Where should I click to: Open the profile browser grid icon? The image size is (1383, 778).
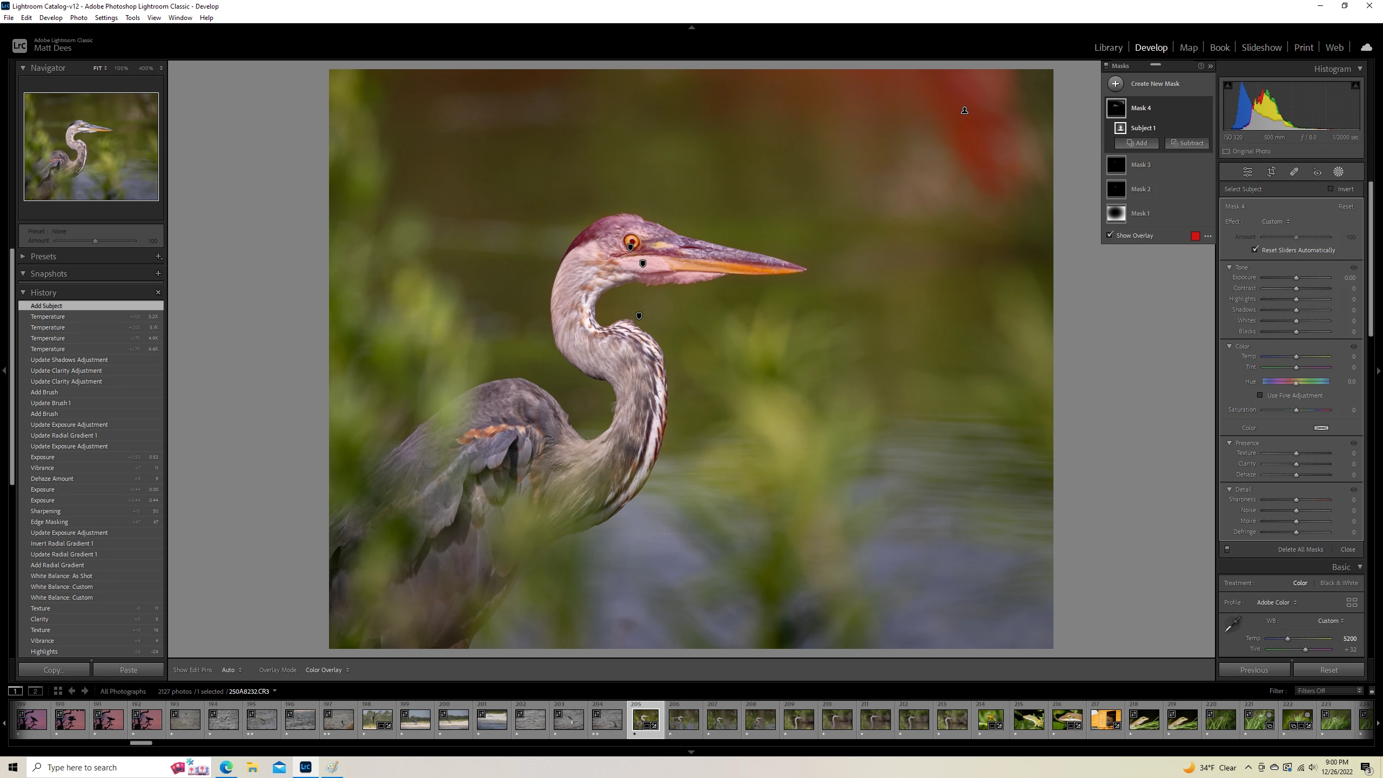[x=1352, y=602]
